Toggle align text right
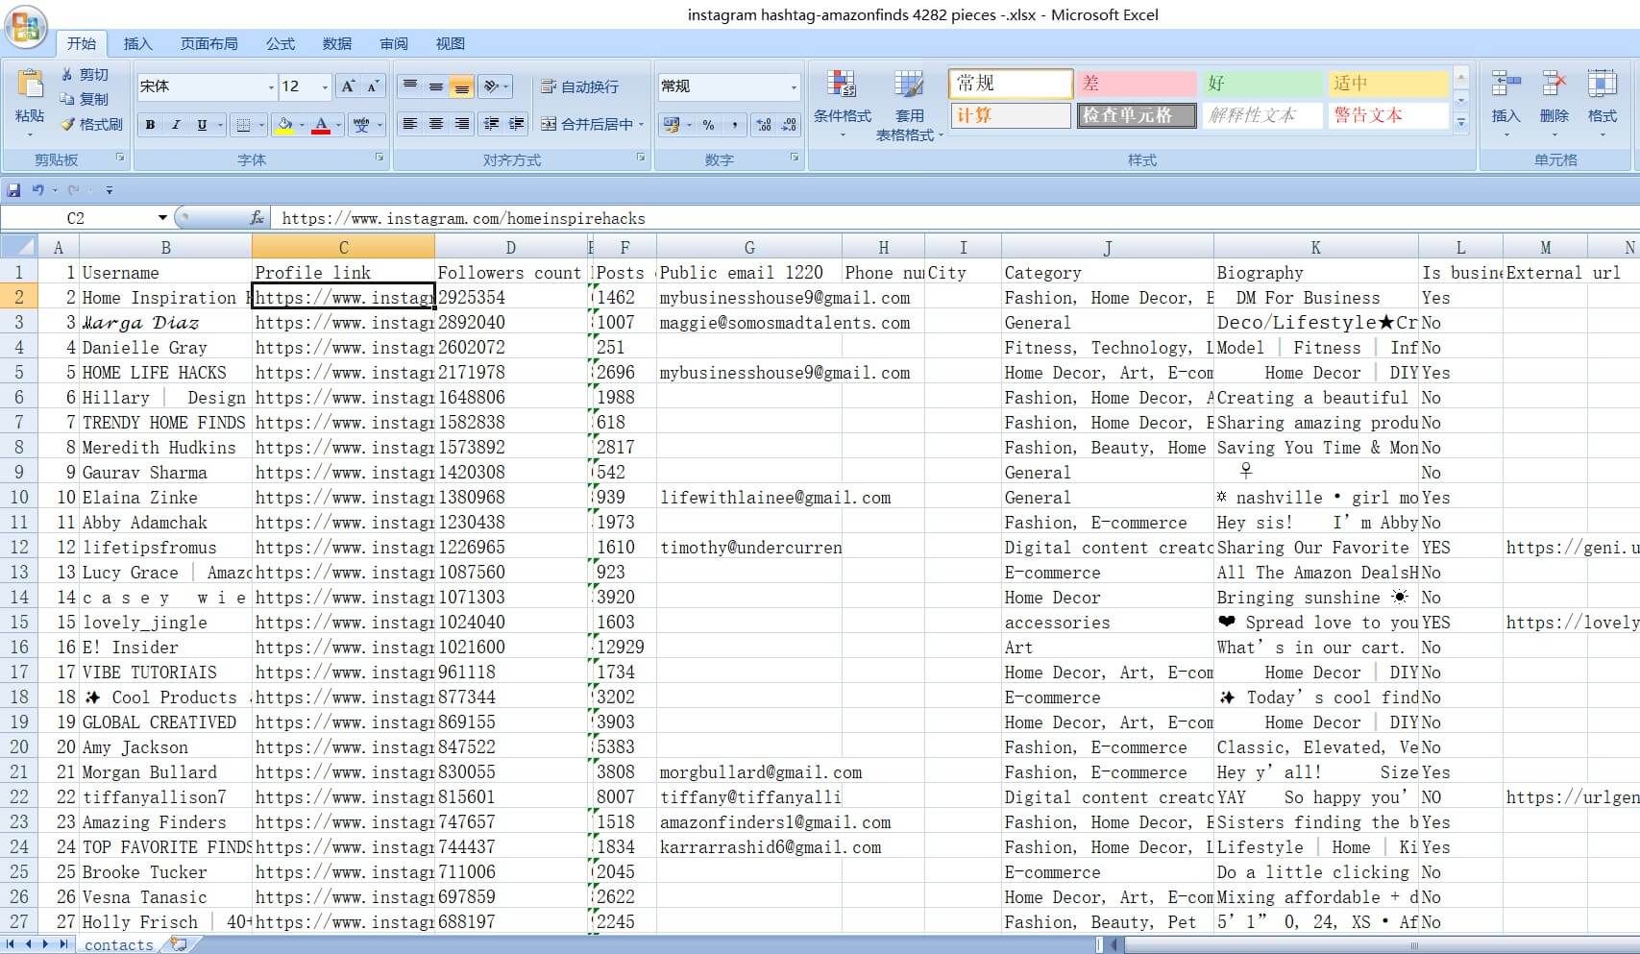1640x954 pixels. pyautogui.click(x=462, y=124)
